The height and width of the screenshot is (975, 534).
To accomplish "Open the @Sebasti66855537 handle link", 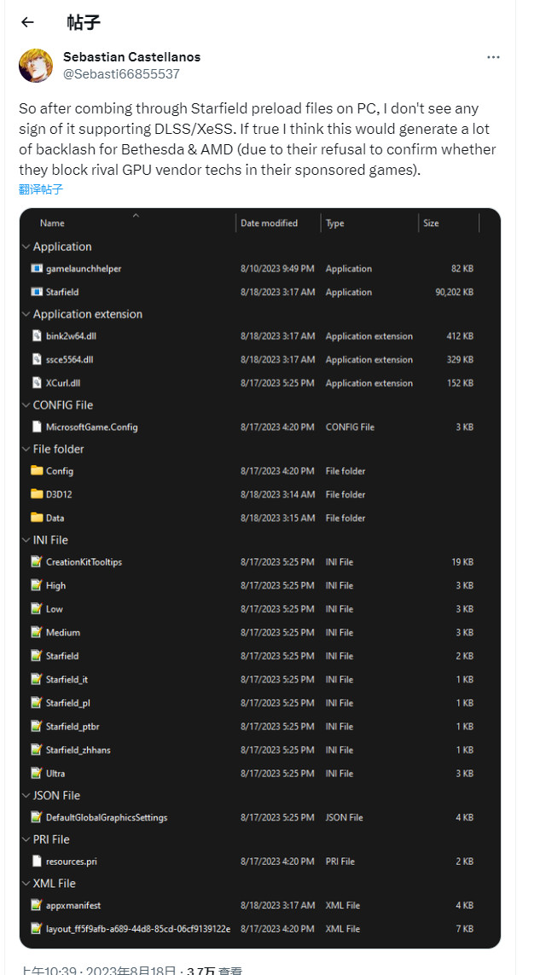I will 121,74.
